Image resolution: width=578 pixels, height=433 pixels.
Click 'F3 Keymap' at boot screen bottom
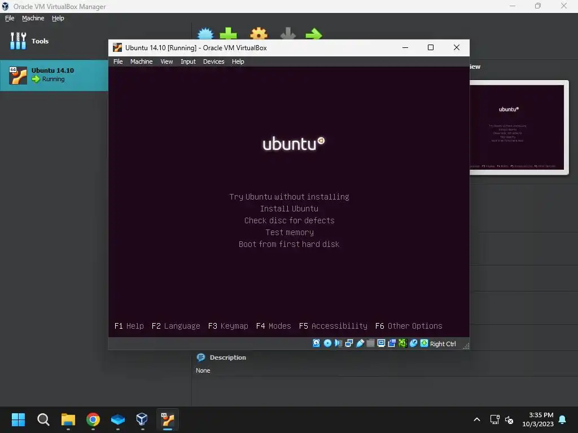tap(228, 326)
